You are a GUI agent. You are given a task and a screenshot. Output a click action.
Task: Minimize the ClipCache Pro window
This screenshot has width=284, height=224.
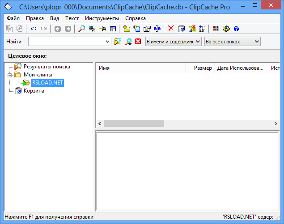tap(243, 6)
